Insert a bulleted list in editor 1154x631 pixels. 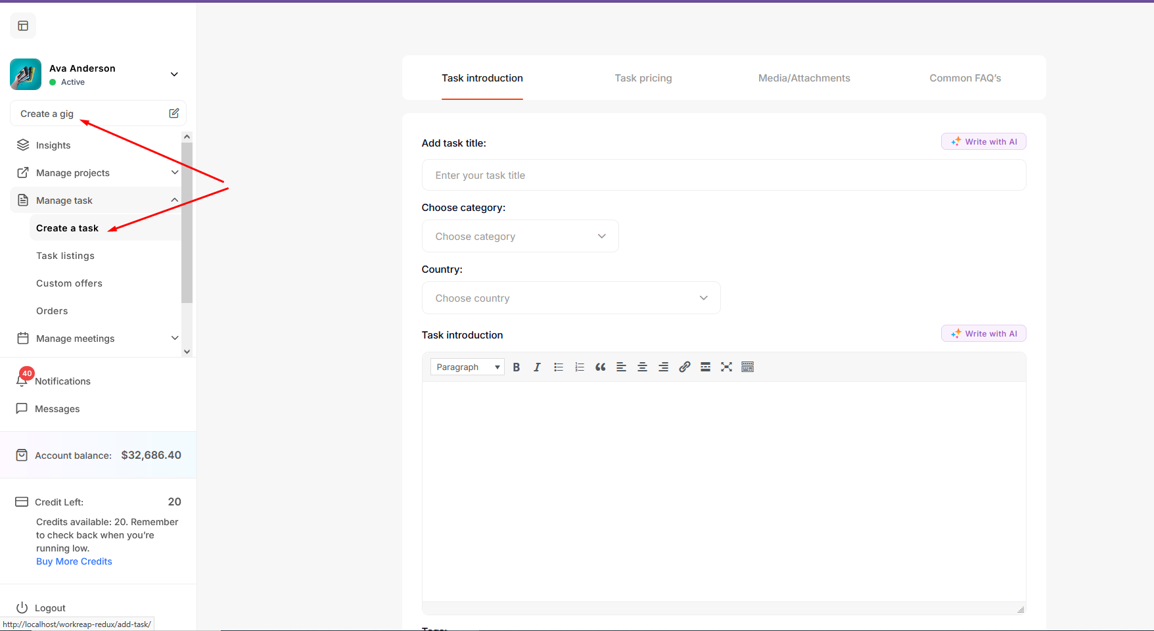pos(559,367)
